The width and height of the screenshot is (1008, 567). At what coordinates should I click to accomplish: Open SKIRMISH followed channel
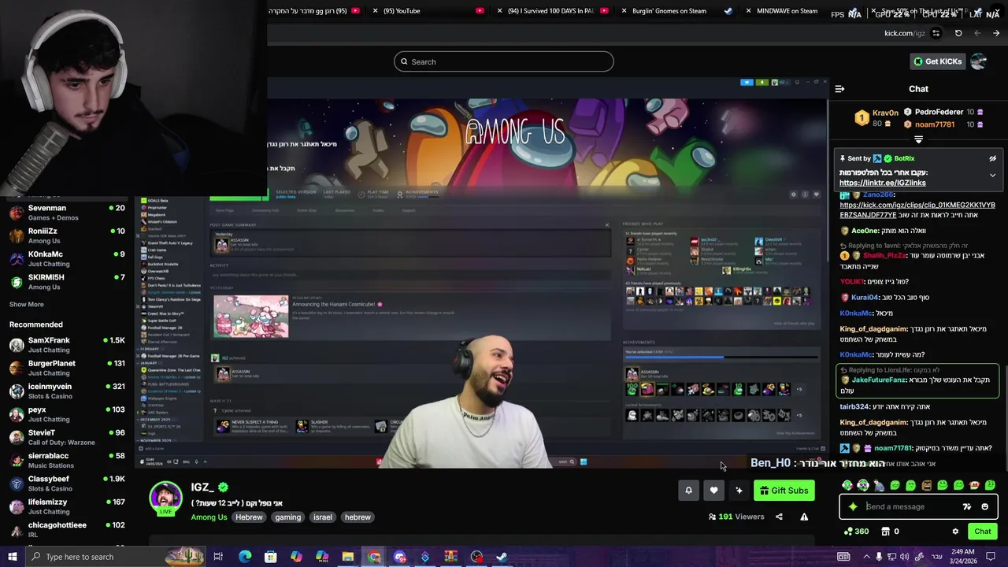click(67, 281)
